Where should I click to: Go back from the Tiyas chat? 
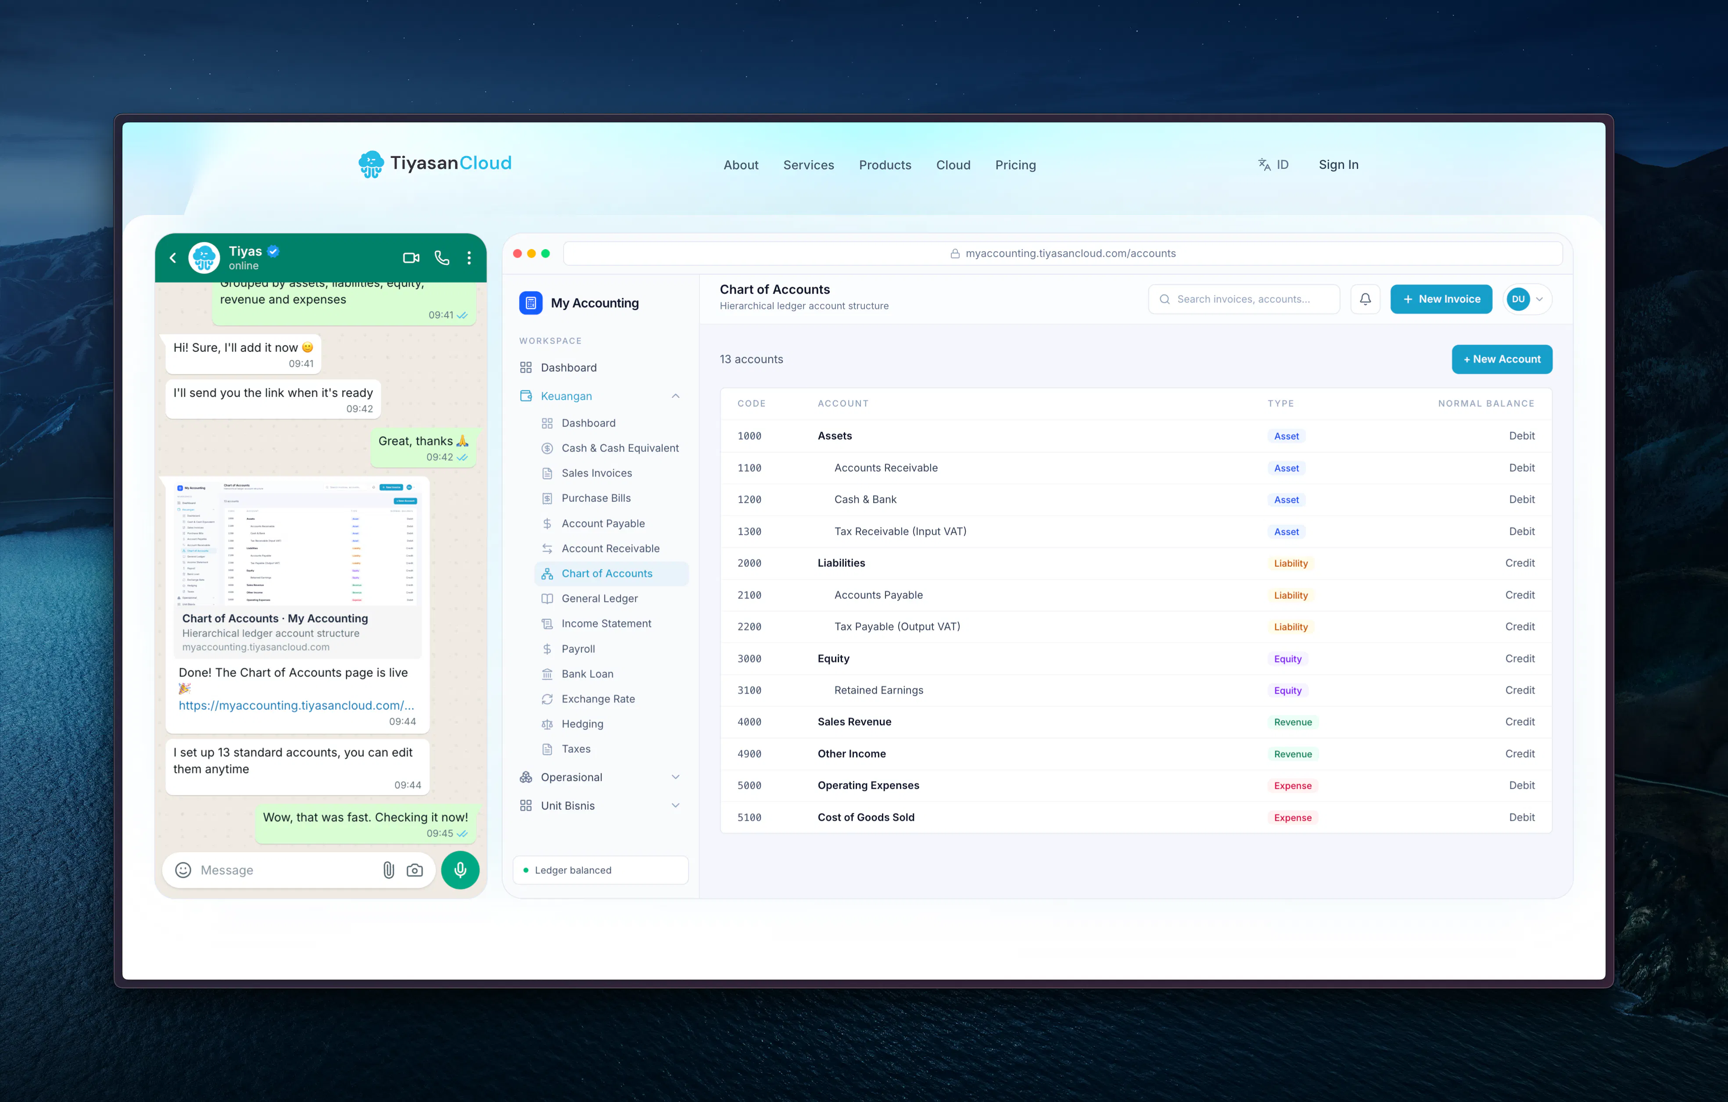tap(173, 258)
